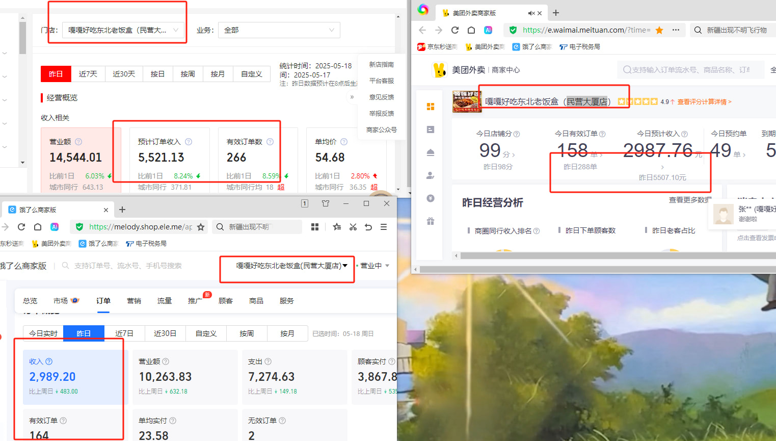Switch to Ele.me 商品 tab
Viewport: 776px width, 441px height.
tap(256, 301)
